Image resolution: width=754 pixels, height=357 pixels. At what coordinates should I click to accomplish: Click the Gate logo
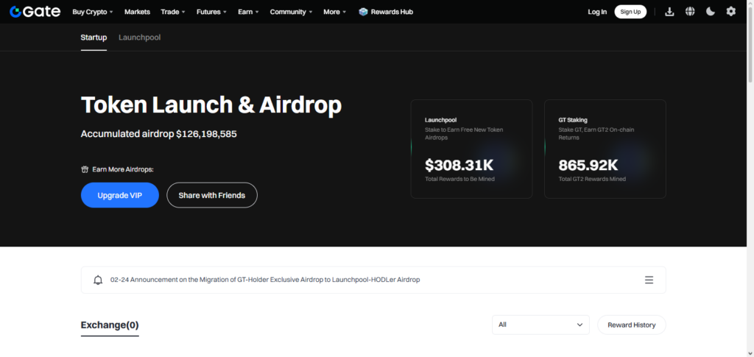click(35, 12)
